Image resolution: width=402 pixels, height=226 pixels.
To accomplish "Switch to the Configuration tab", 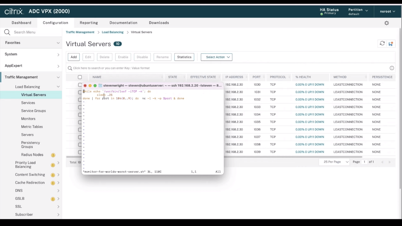I will click(x=55, y=23).
